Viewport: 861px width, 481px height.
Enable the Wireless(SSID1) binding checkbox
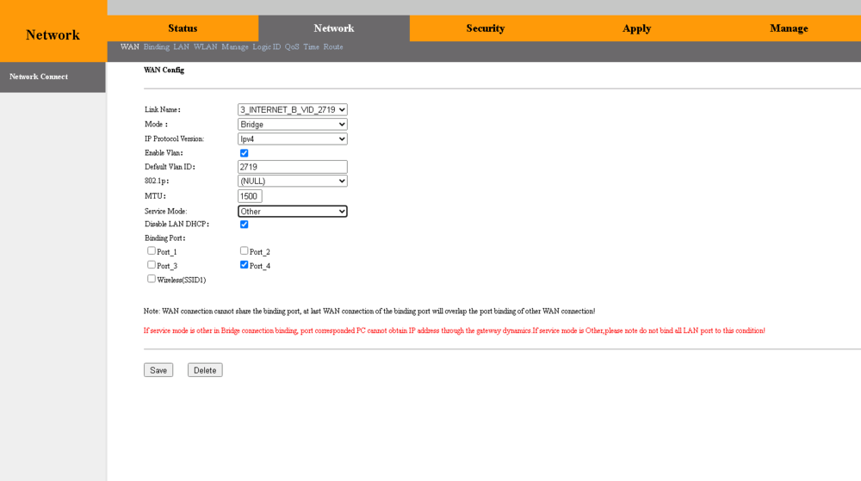pos(152,279)
